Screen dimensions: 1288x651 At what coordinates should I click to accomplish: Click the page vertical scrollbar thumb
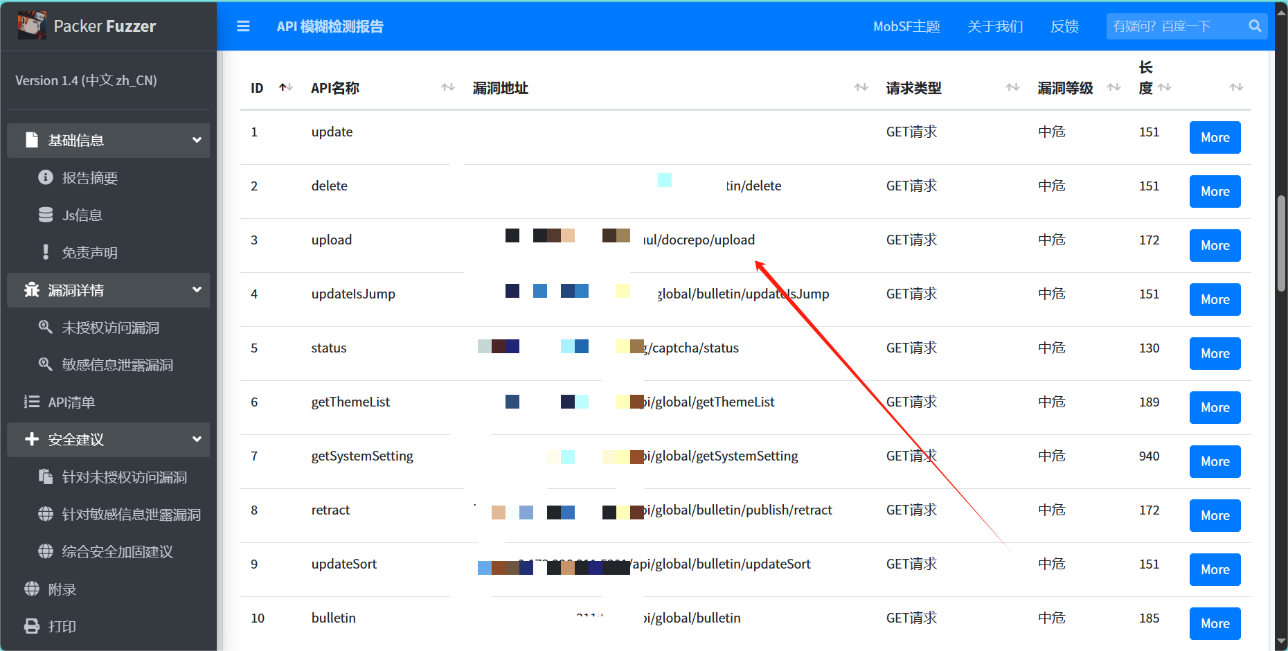point(1281,244)
